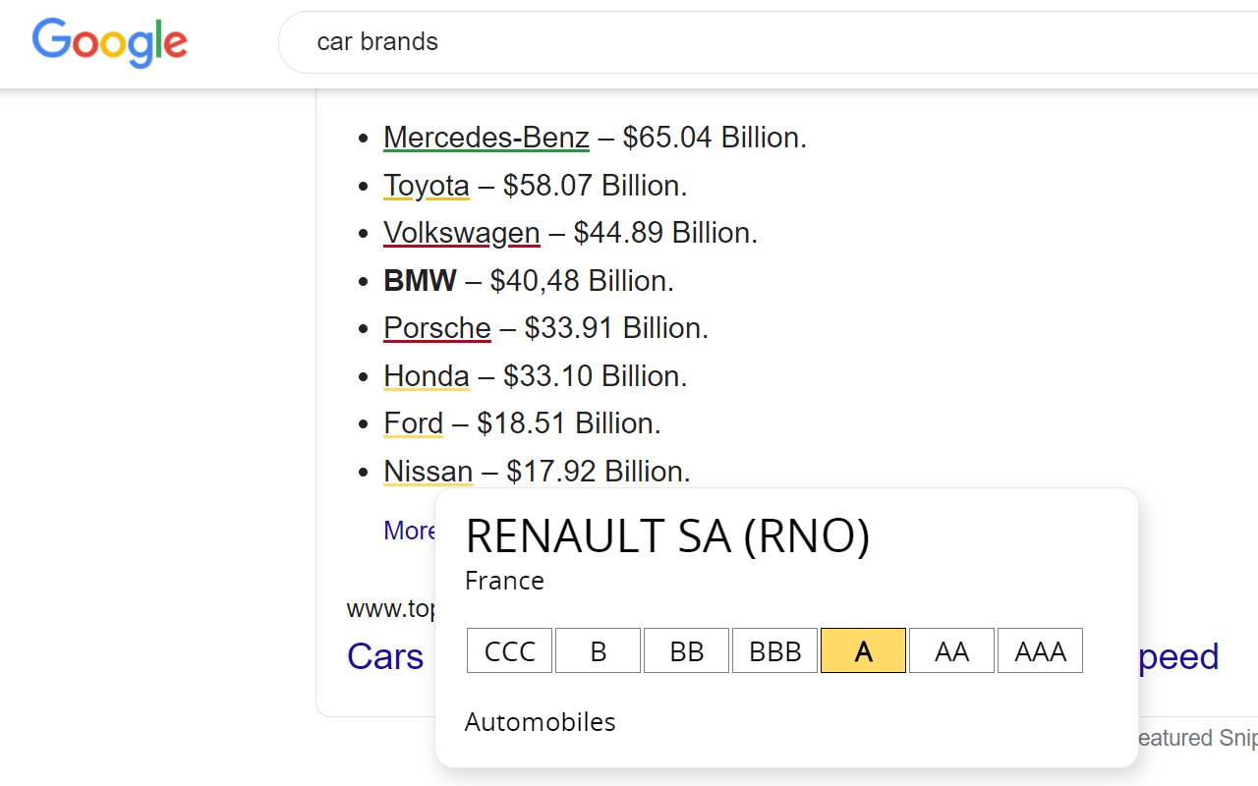This screenshot has height=786, width=1258.
Task: Open the Mercedes-Benz link
Action: coord(486,138)
